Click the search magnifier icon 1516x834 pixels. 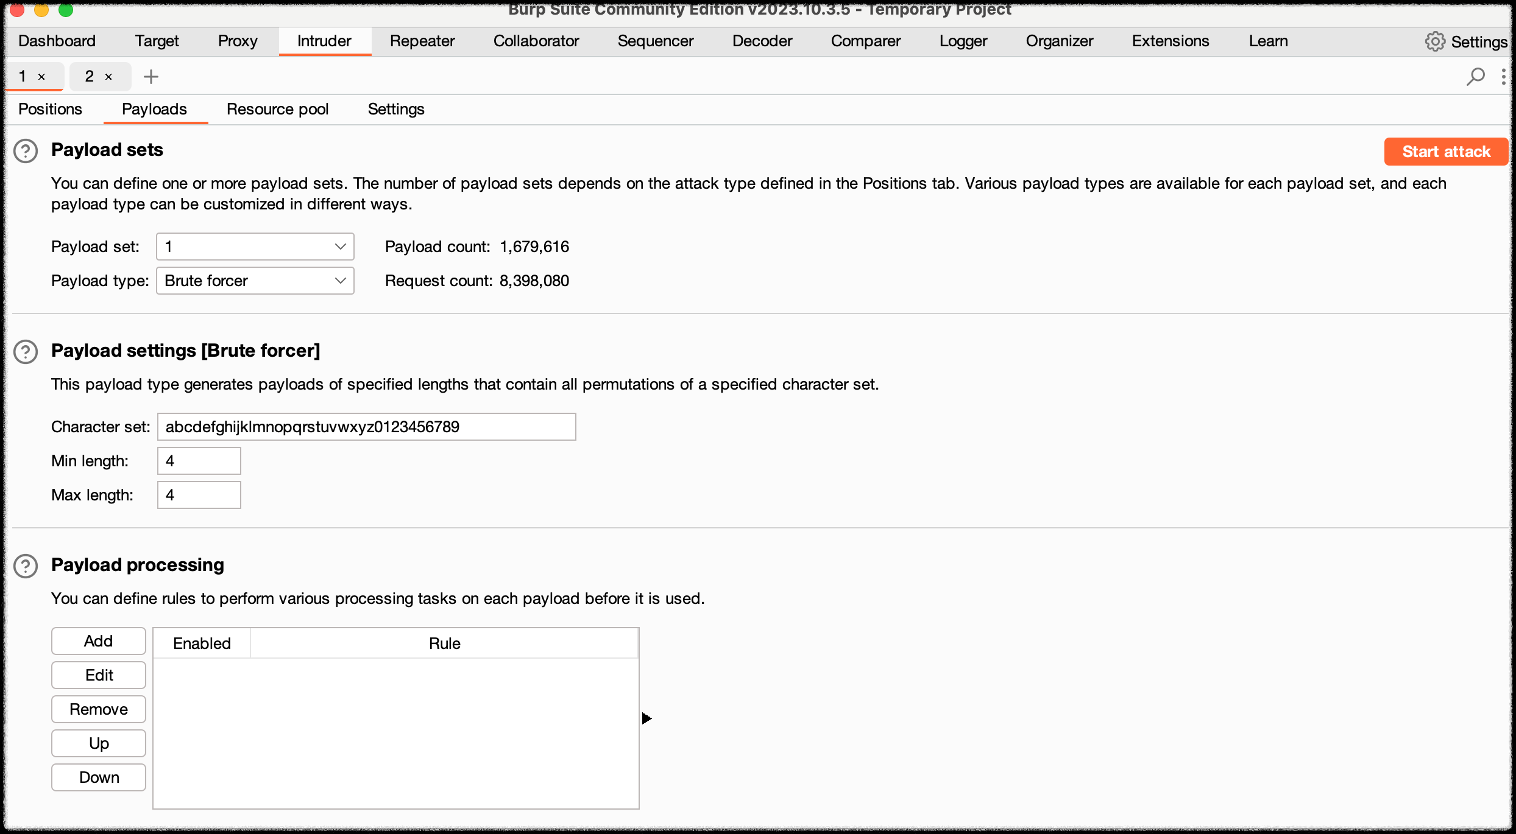[1475, 77]
